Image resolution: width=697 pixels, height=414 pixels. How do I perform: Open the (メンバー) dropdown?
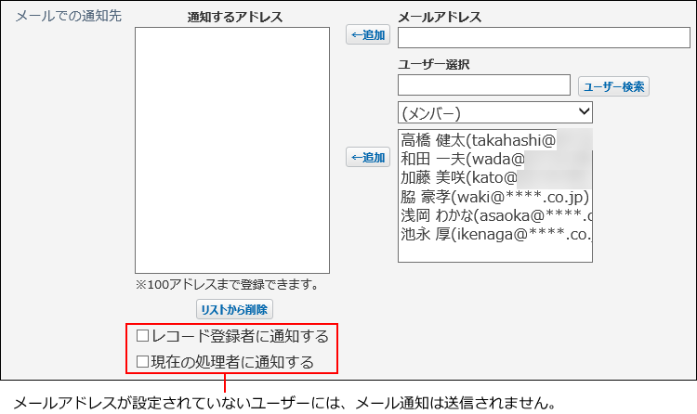point(494,113)
